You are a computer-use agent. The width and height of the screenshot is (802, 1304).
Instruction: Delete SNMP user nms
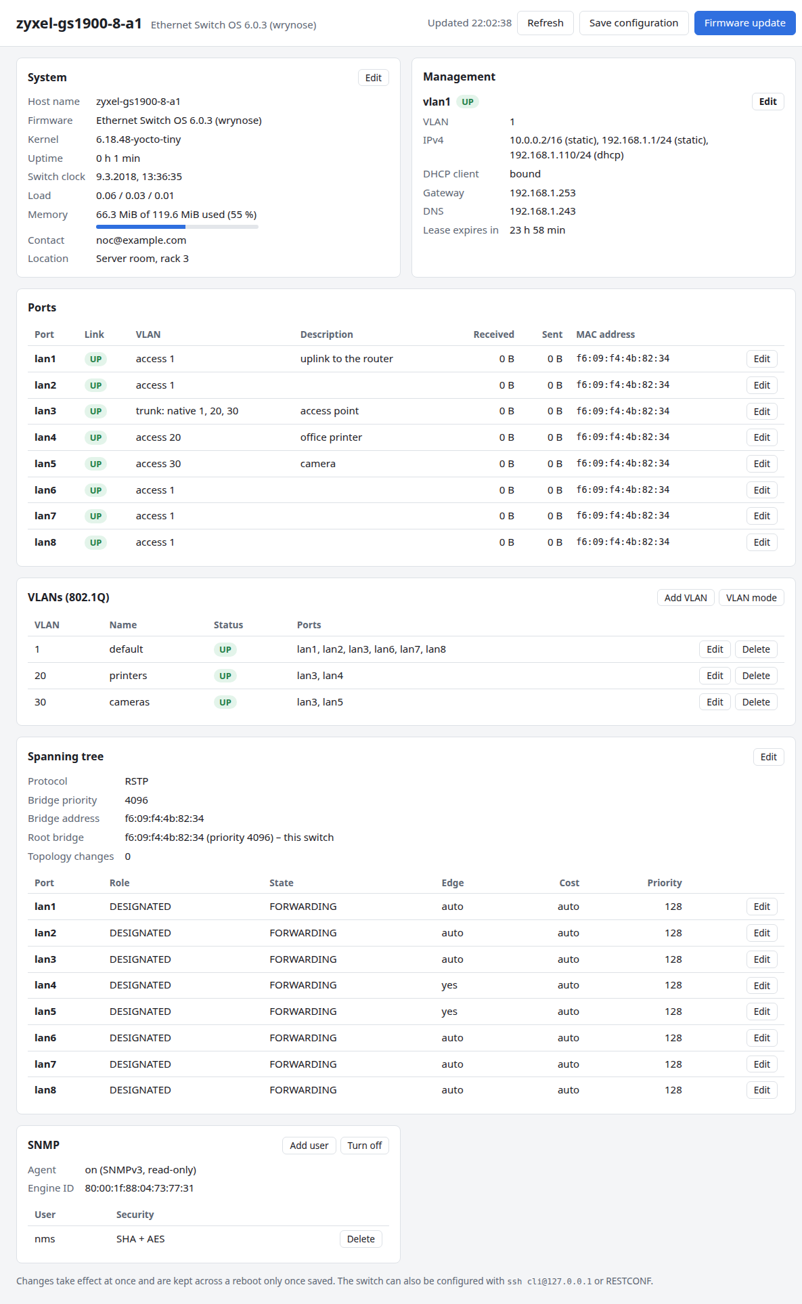[x=361, y=1239]
